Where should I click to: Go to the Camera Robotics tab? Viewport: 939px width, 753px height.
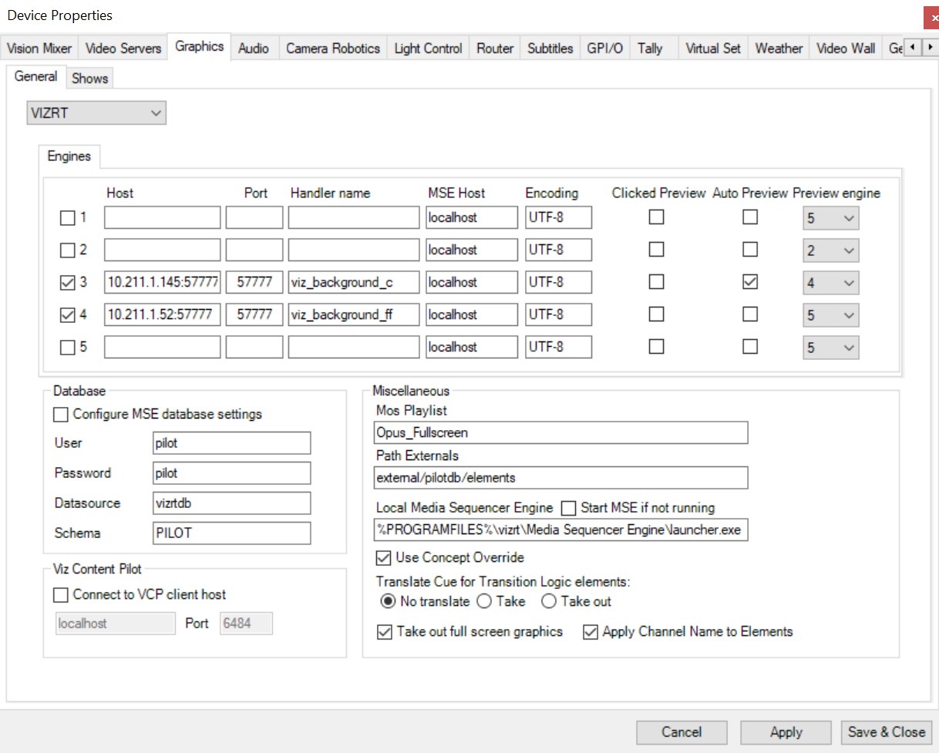(332, 49)
